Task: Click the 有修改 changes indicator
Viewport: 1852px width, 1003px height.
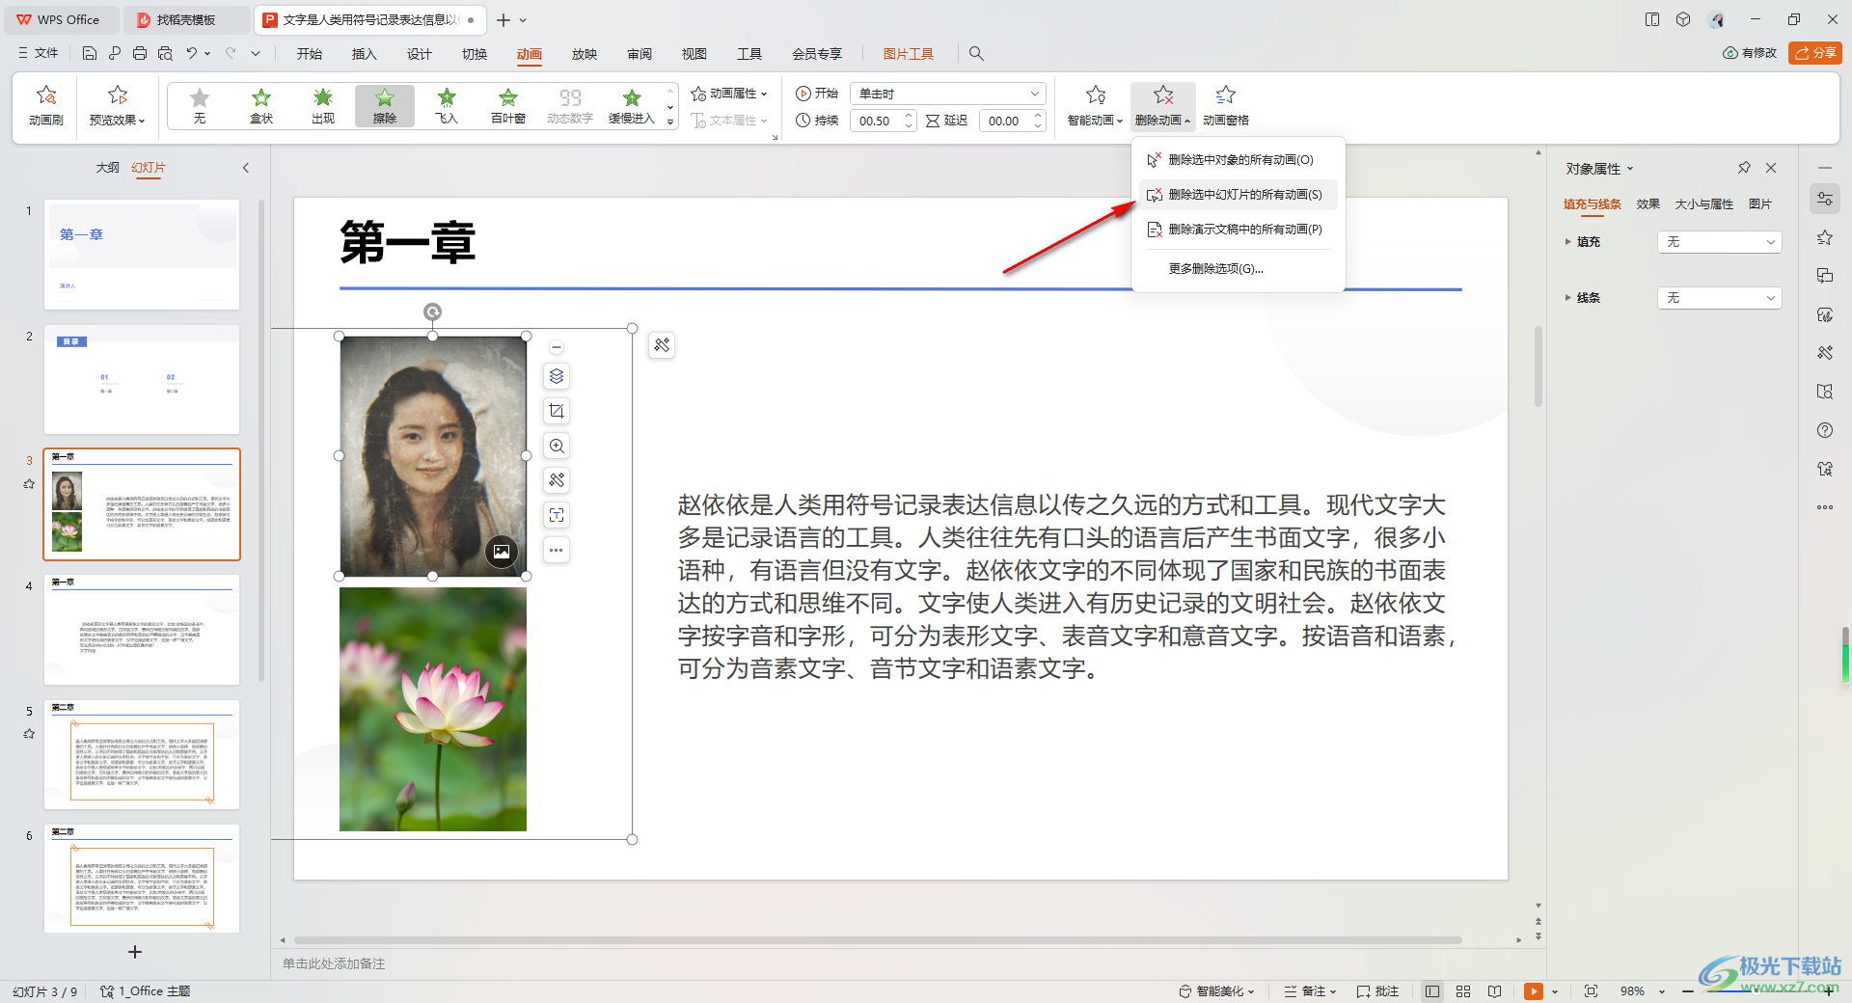Action: point(1750,53)
